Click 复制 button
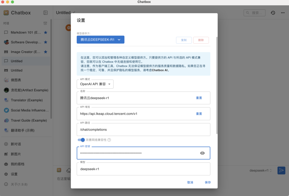Screen dimensions: 289x196 (x=184, y=40)
